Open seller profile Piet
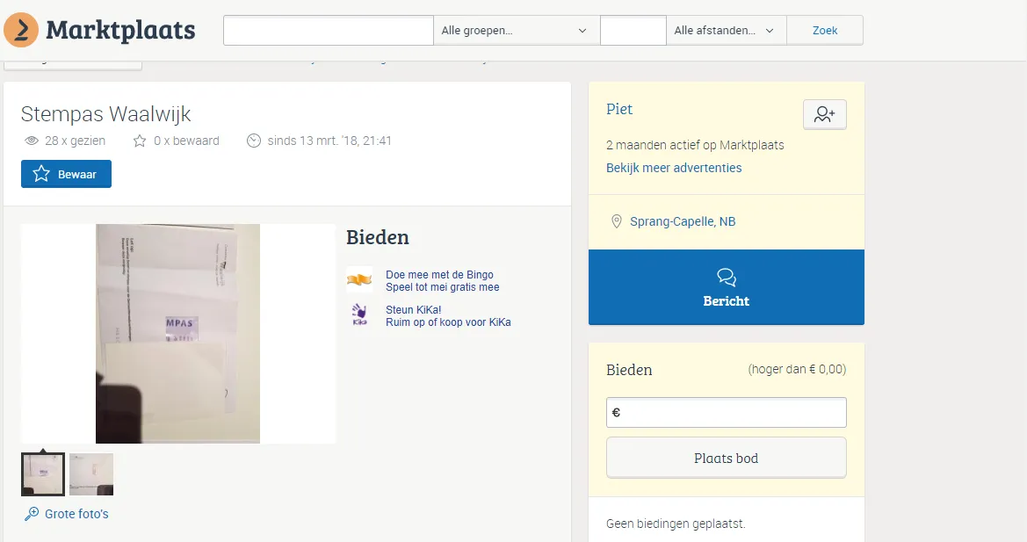 click(619, 110)
